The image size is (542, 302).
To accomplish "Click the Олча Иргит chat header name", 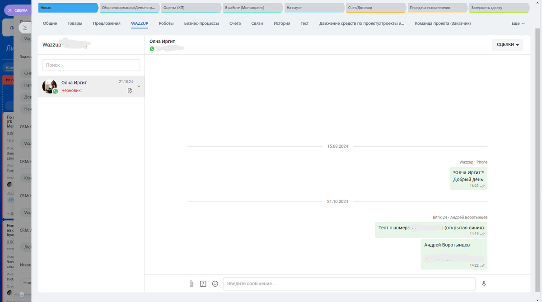I will 162,41.
